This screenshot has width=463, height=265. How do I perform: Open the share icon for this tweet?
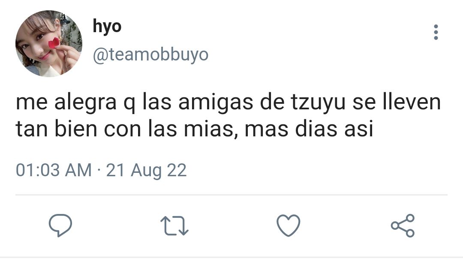[x=403, y=226]
